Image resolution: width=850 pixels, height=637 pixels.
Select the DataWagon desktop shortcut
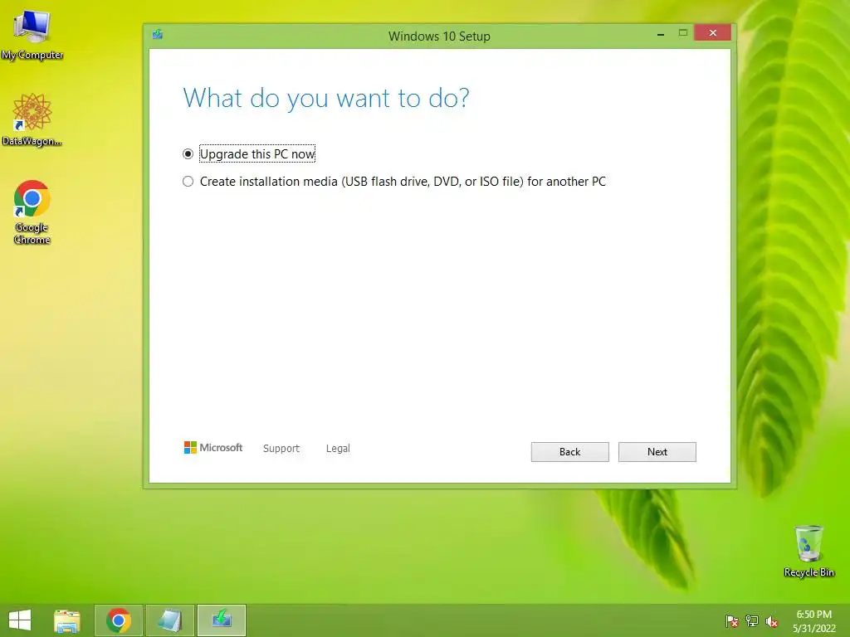click(x=32, y=119)
